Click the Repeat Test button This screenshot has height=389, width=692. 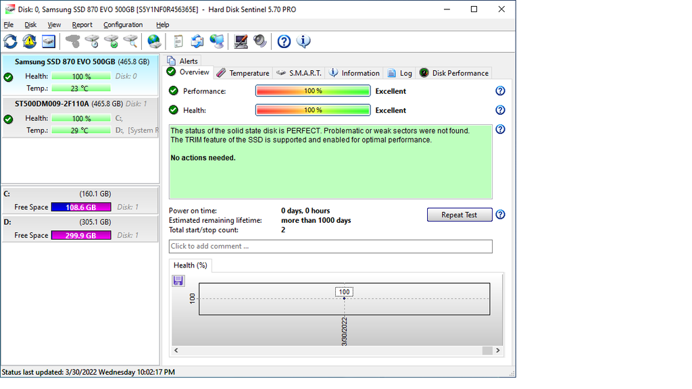[460, 215]
